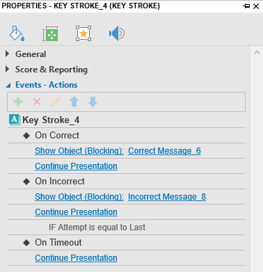Select the On Timeout event row
This screenshot has height=272, width=263.
pyautogui.click(x=126, y=243)
